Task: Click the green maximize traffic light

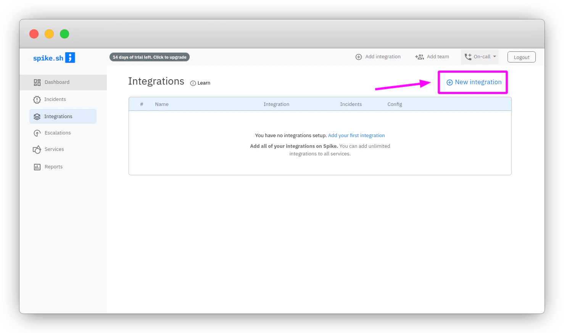Action: click(x=64, y=34)
